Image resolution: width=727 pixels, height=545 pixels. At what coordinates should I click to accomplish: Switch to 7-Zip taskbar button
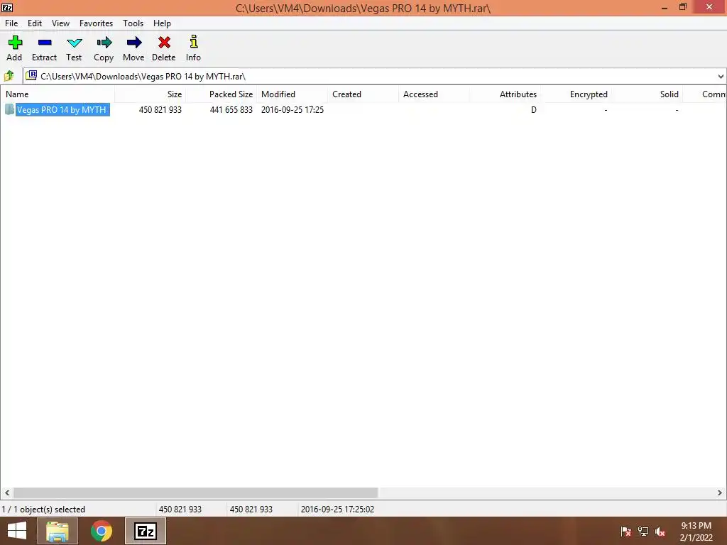(x=146, y=531)
